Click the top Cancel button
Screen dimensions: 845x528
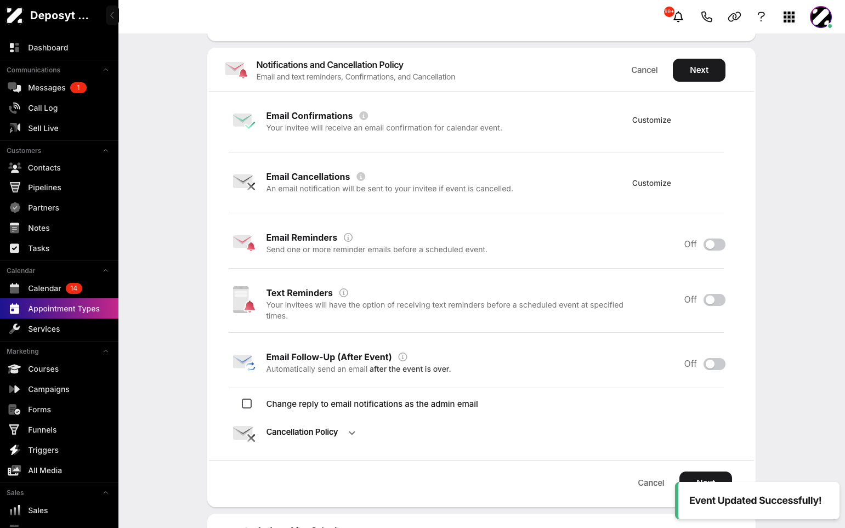pyautogui.click(x=644, y=70)
